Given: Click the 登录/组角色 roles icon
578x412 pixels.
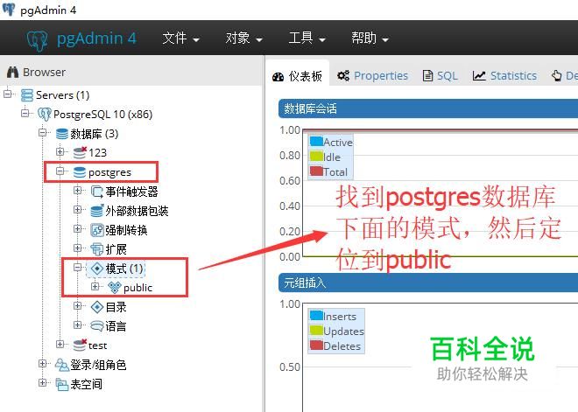Looking at the screenshot, I should tap(61, 365).
